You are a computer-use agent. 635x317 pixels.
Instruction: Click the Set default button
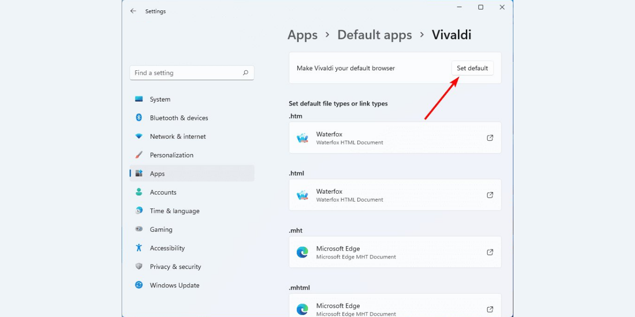pyautogui.click(x=472, y=68)
